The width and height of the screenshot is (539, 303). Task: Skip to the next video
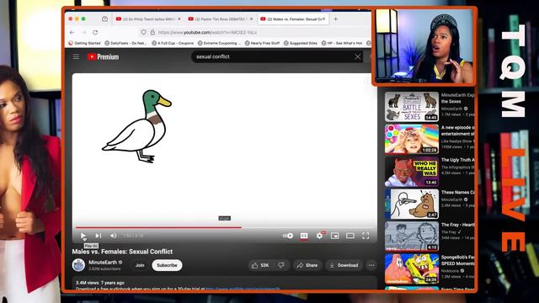(x=99, y=236)
